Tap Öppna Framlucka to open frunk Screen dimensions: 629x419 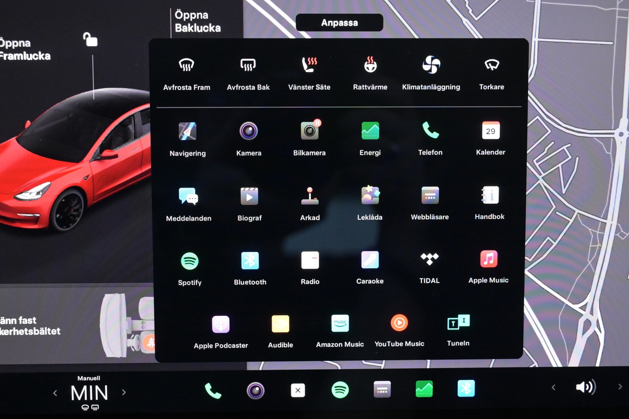[x=25, y=49]
